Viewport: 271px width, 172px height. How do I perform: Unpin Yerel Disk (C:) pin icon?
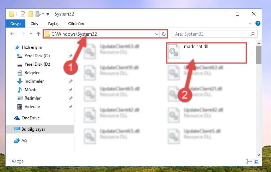(x=71, y=56)
